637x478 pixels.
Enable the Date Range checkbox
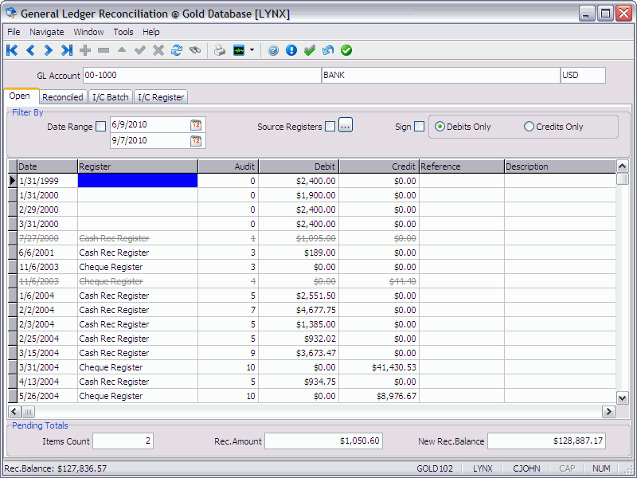100,126
